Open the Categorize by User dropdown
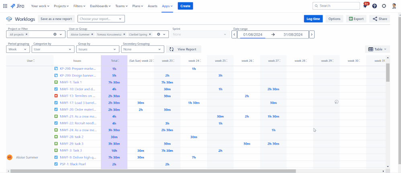The height and width of the screenshot is (173, 401). (53, 49)
